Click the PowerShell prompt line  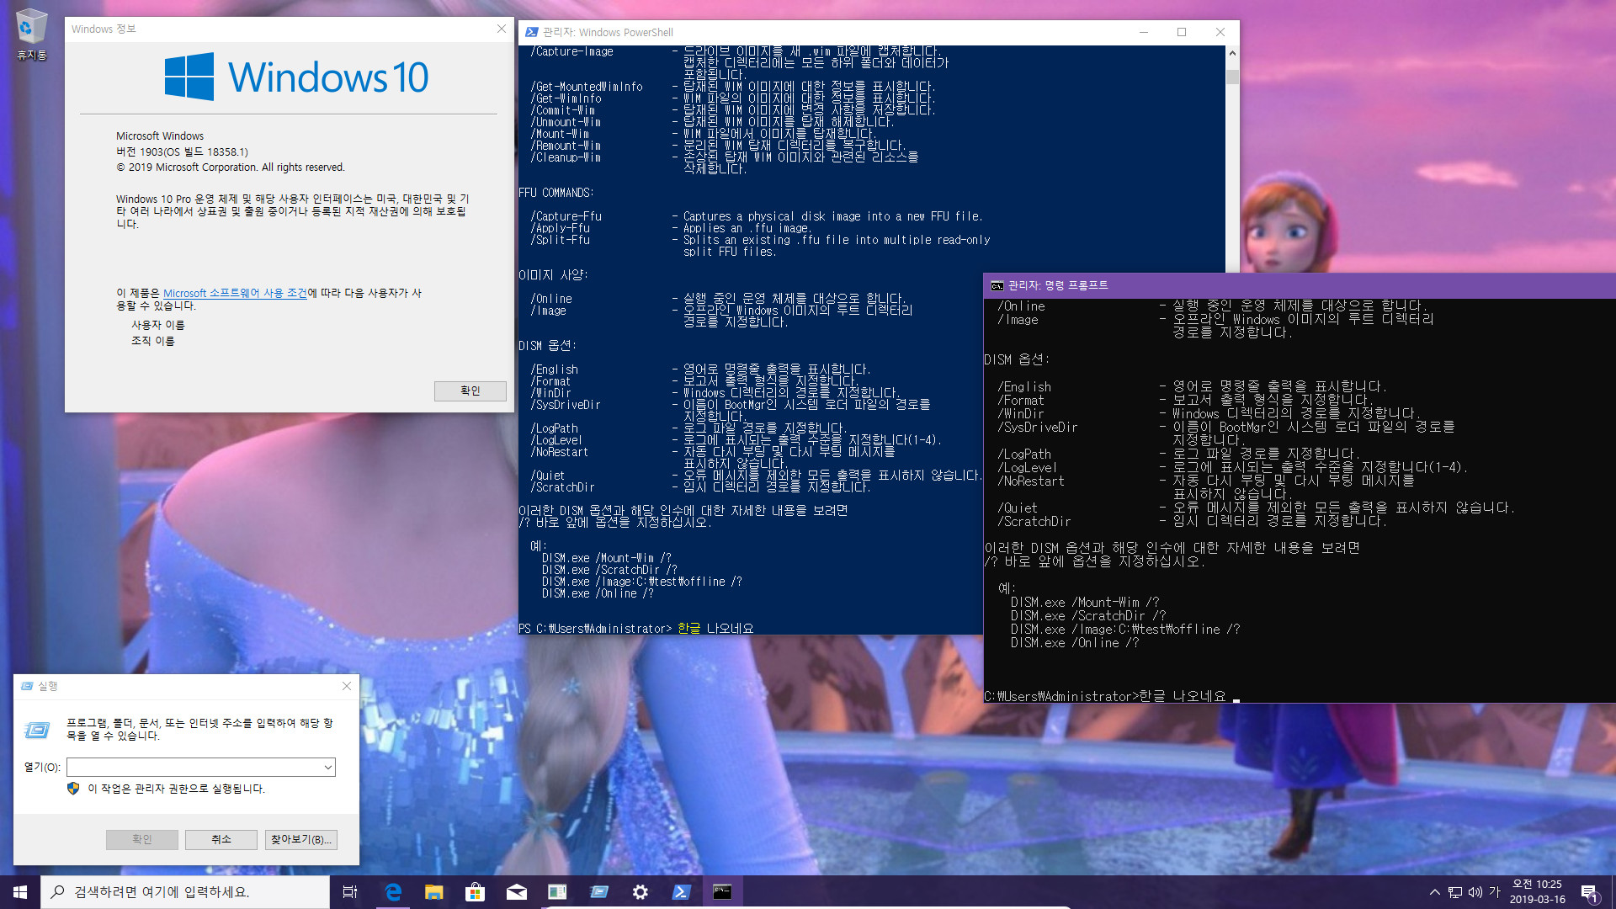(x=636, y=629)
